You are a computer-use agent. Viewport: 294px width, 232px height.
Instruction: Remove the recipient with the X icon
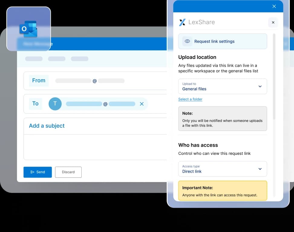tap(142, 104)
